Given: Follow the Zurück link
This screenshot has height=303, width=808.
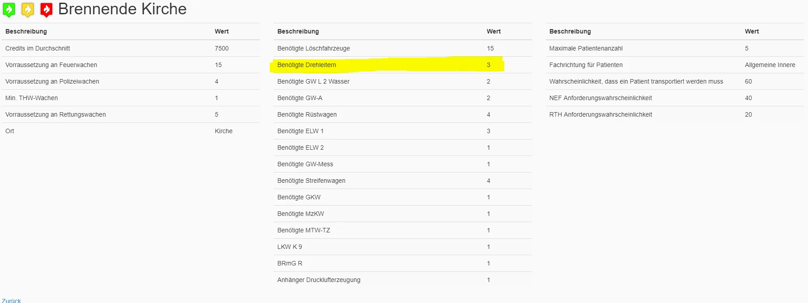Looking at the screenshot, I should pyautogui.click(x=11, y=300).
